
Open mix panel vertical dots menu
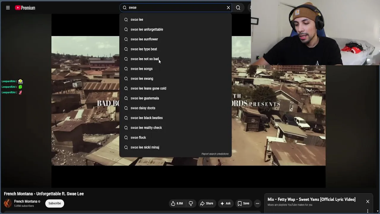[368, 211]
